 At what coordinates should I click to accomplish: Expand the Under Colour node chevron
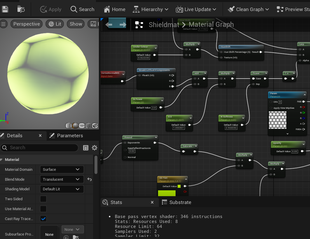[x=156, y=48]
